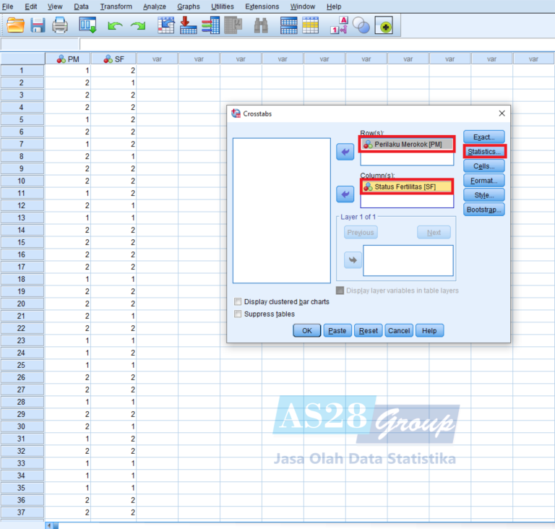
Task: Enable Display clustered bar charts checkbox
Action: (238, 301)
